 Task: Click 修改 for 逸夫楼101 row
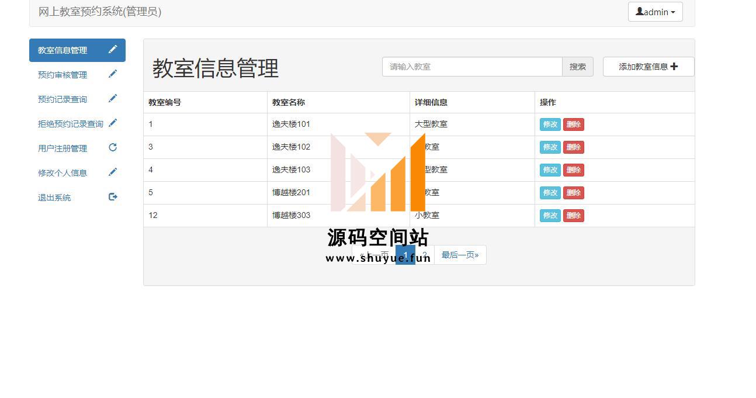click(550, 124)
